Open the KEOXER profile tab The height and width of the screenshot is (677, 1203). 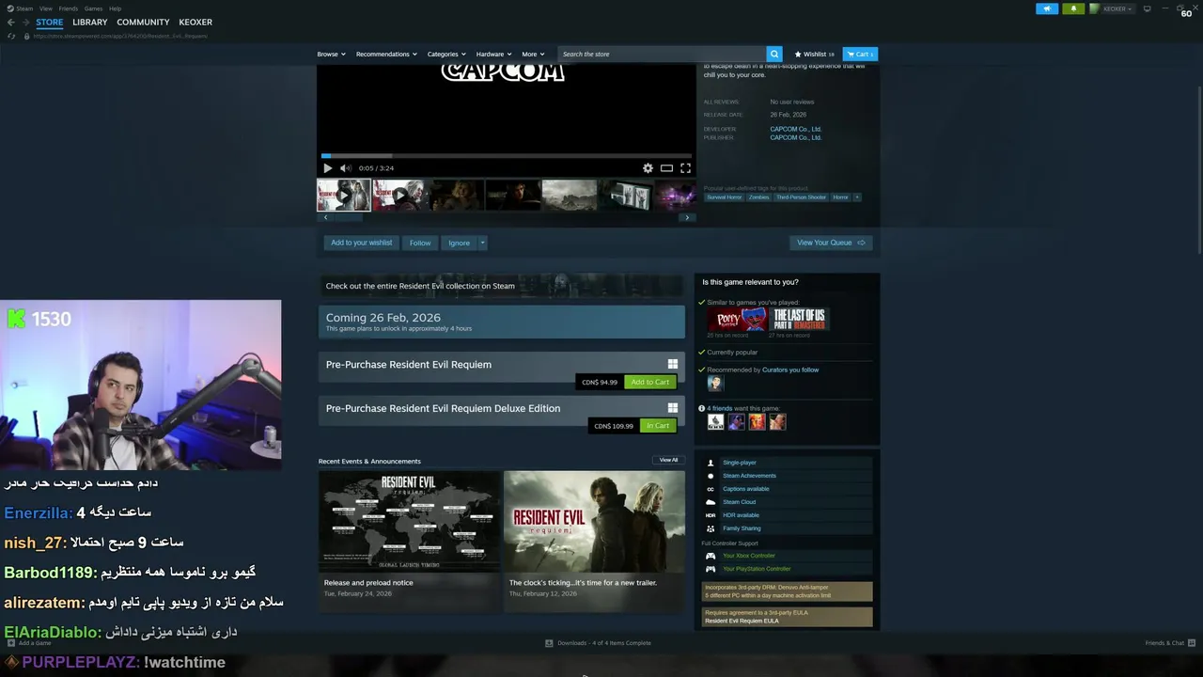pyautogui.click(x=195, y=22)
